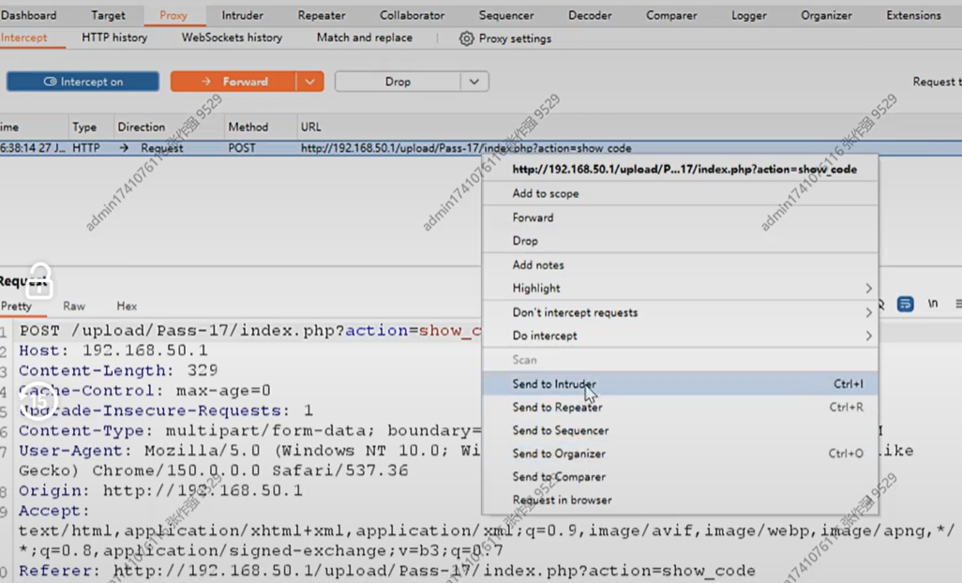
Task: Switch request view to Raw
Action: click(x=74, y=306)
